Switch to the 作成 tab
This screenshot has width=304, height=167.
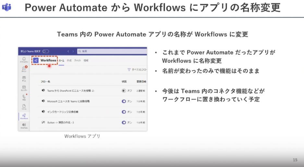pos(69,60)
